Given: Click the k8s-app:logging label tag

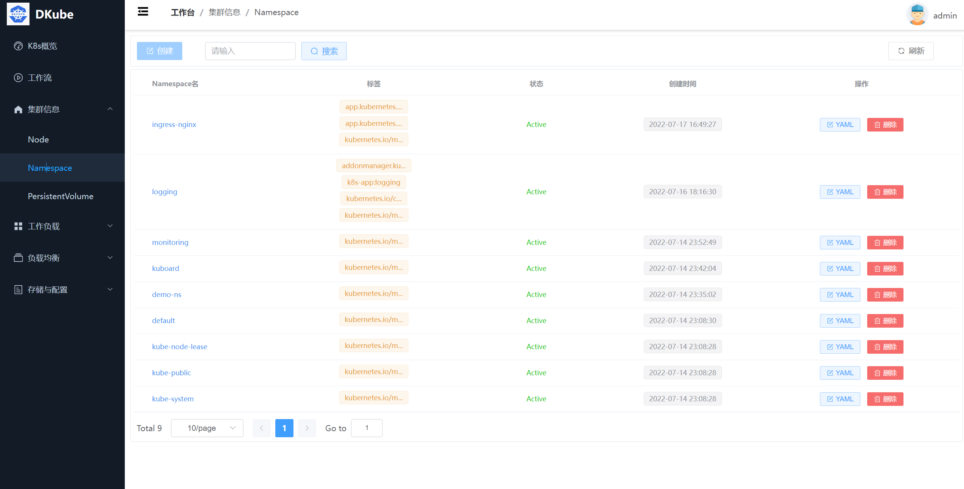Looking at the screenshot, I should [x=374, y=182].
